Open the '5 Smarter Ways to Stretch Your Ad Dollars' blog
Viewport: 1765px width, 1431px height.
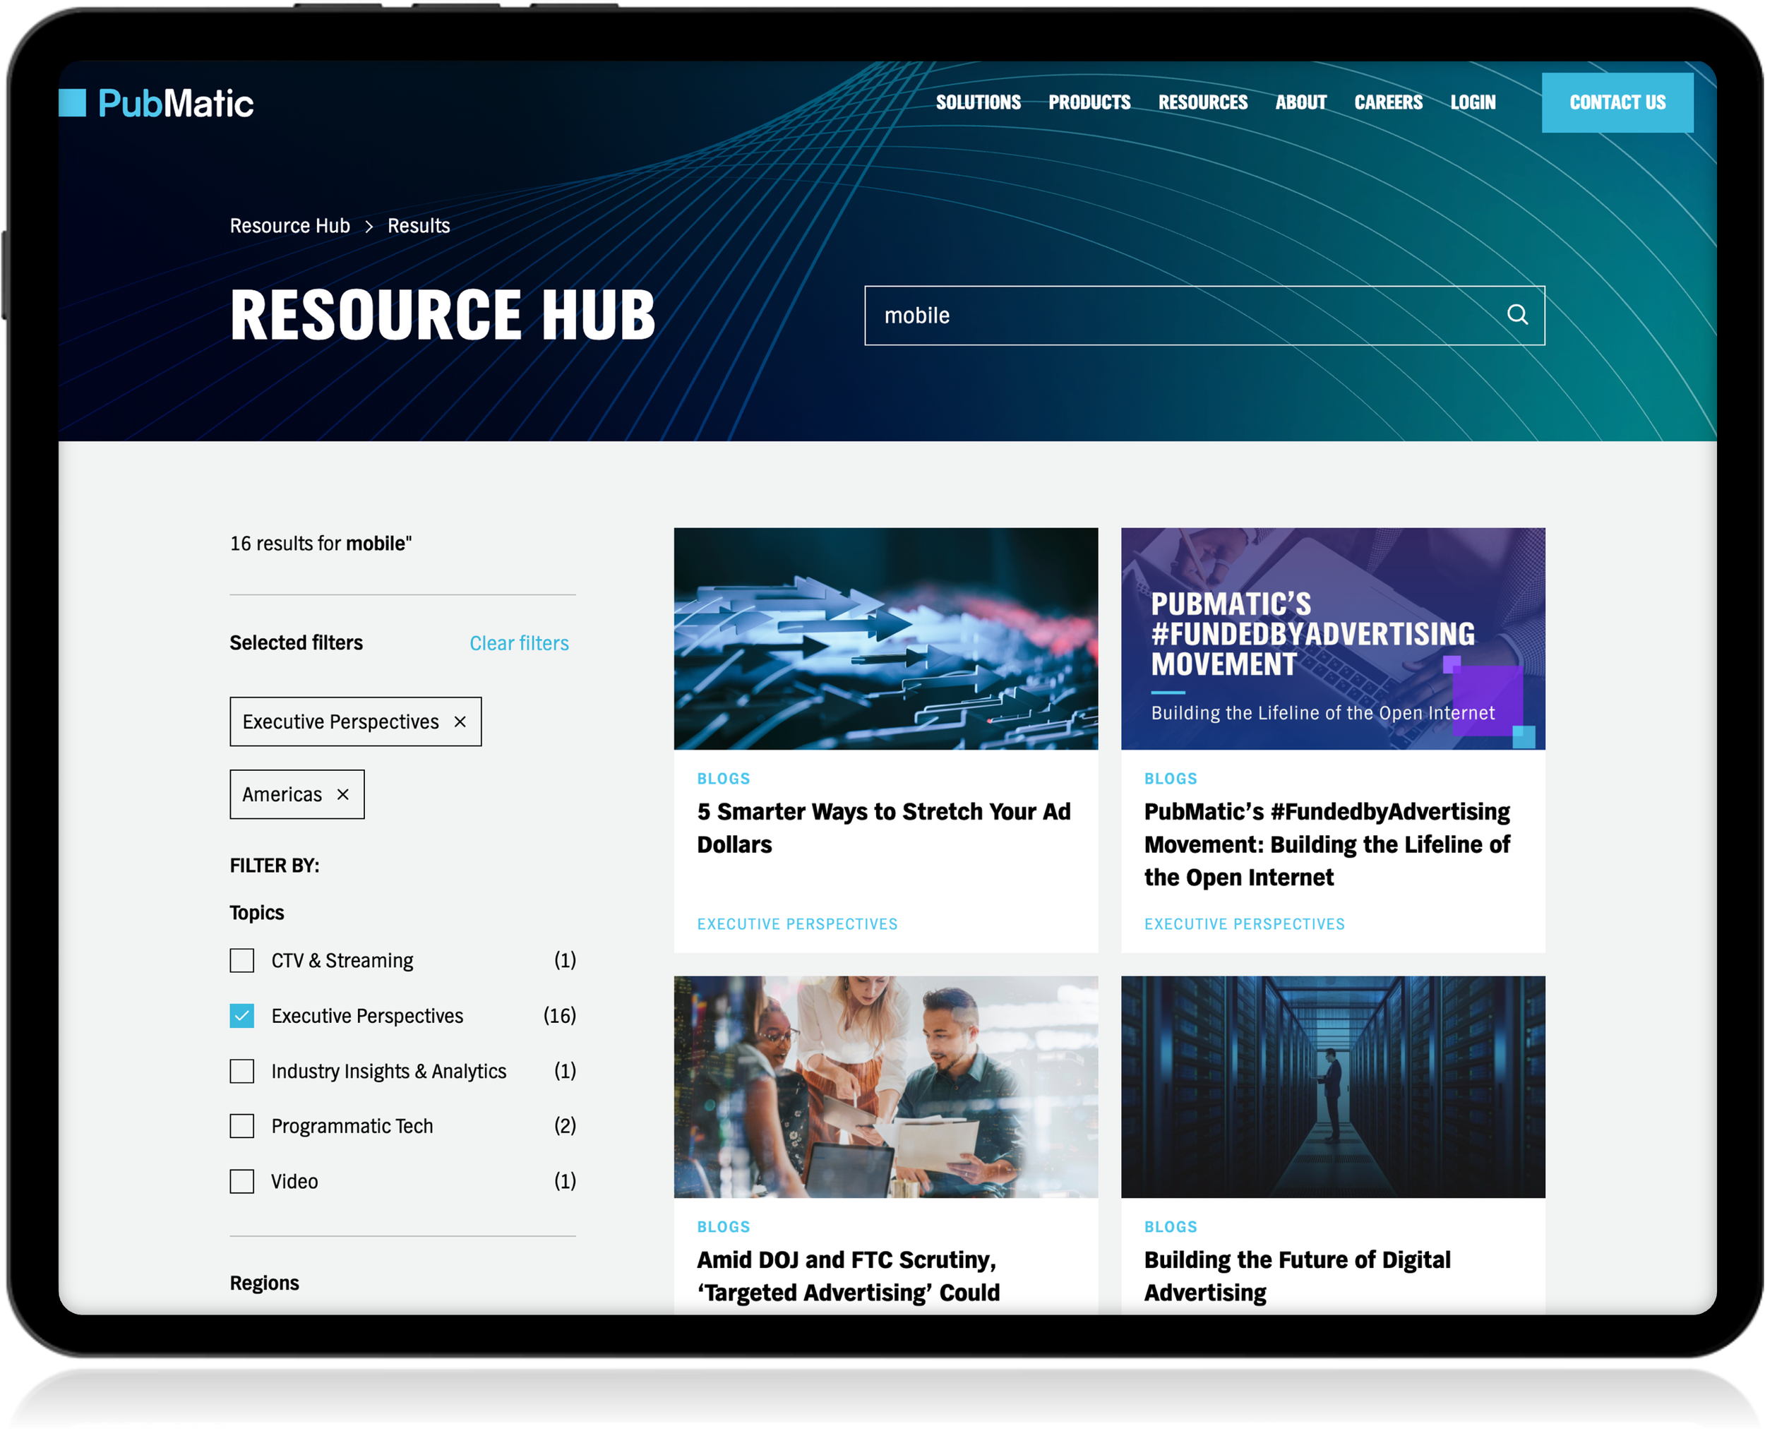click(884, 827)
